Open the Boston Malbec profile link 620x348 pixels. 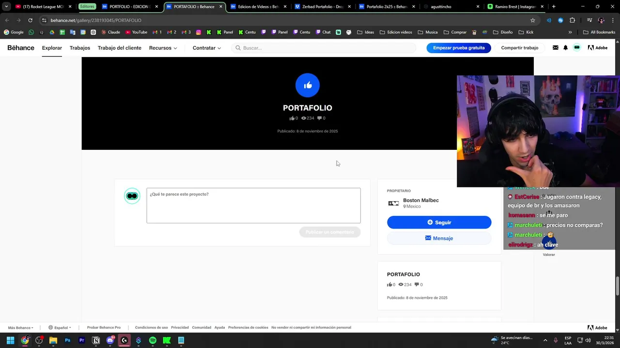421,200
